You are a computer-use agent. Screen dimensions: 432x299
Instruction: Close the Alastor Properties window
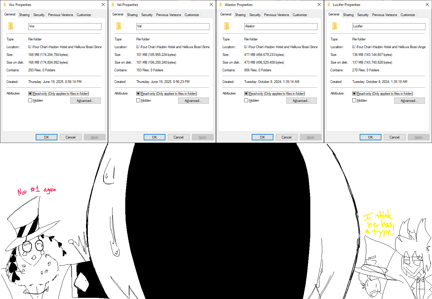click(319, 4)
